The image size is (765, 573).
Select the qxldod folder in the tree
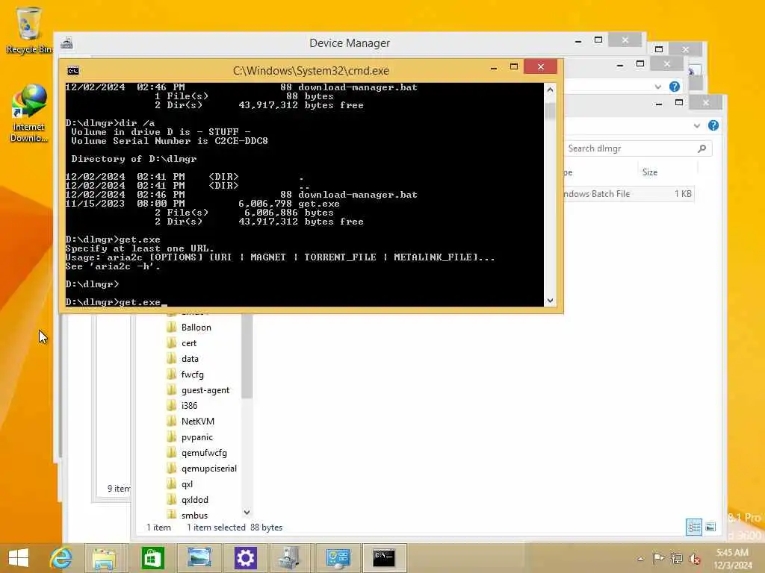195,499
